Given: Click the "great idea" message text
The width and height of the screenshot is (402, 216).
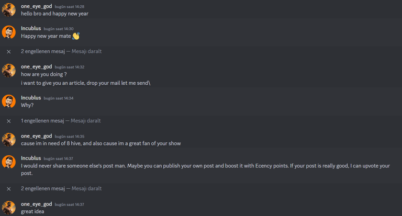Looking at the screenshot, I should 32,211.
